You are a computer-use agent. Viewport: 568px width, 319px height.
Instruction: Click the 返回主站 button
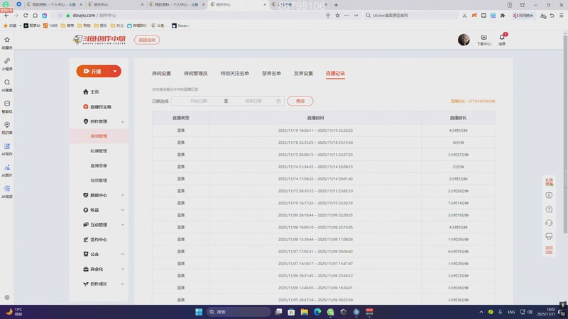(x=147, y=40)
